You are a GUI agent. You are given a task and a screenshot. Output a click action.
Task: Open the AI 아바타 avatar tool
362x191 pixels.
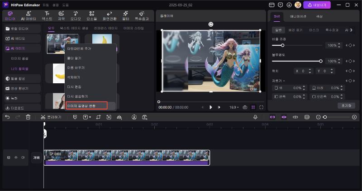coord(29,16)
